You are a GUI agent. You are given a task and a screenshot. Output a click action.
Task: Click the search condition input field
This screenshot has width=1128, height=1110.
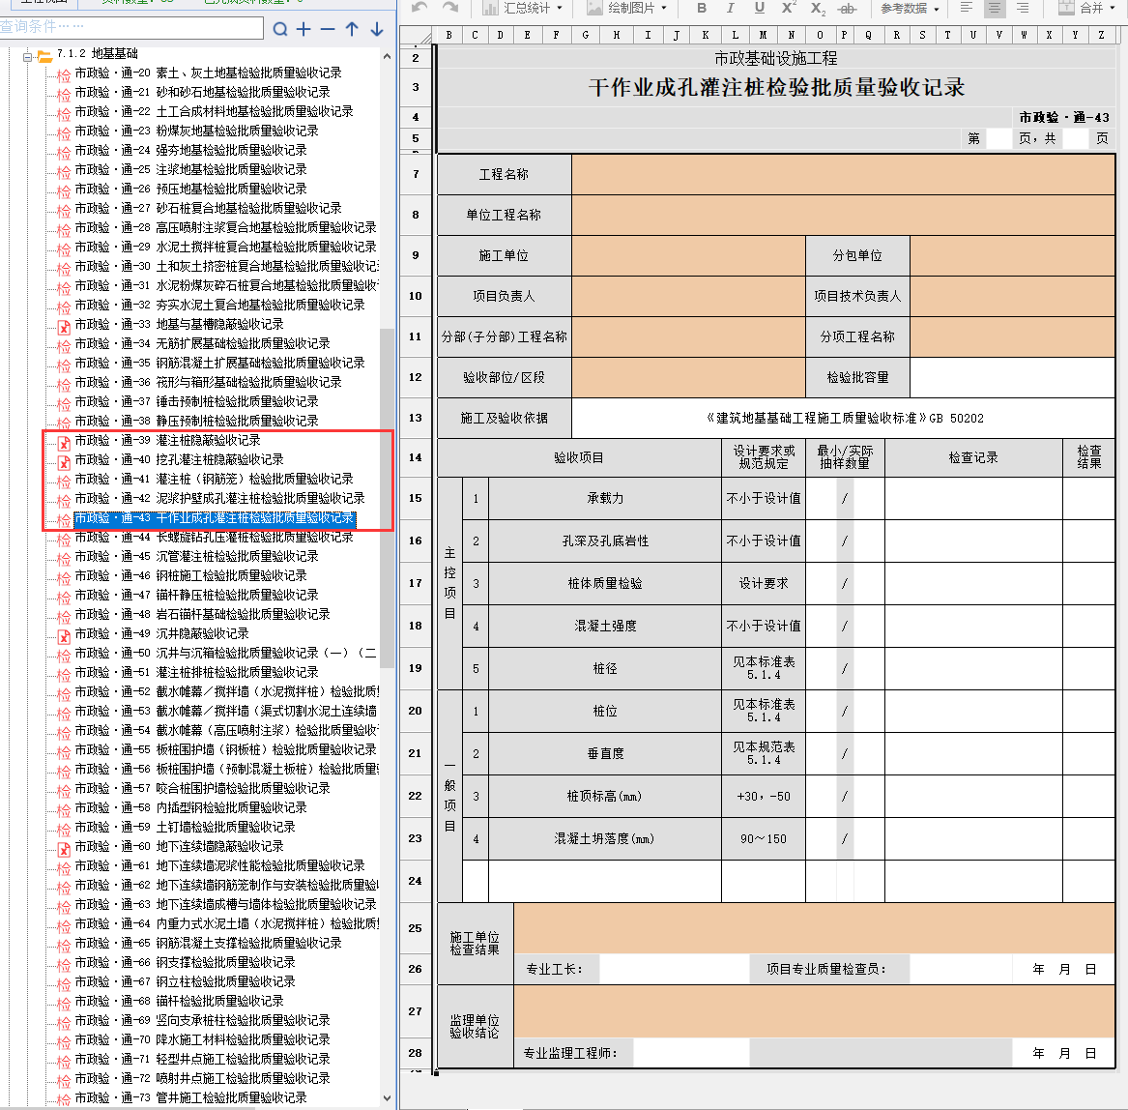pos(131,27)
